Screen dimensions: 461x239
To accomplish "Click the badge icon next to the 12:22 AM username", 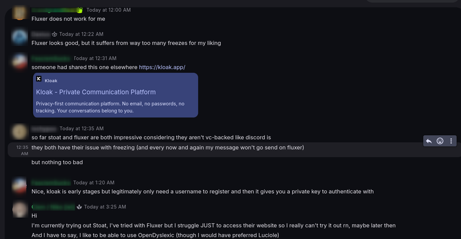I will [54, 35].
